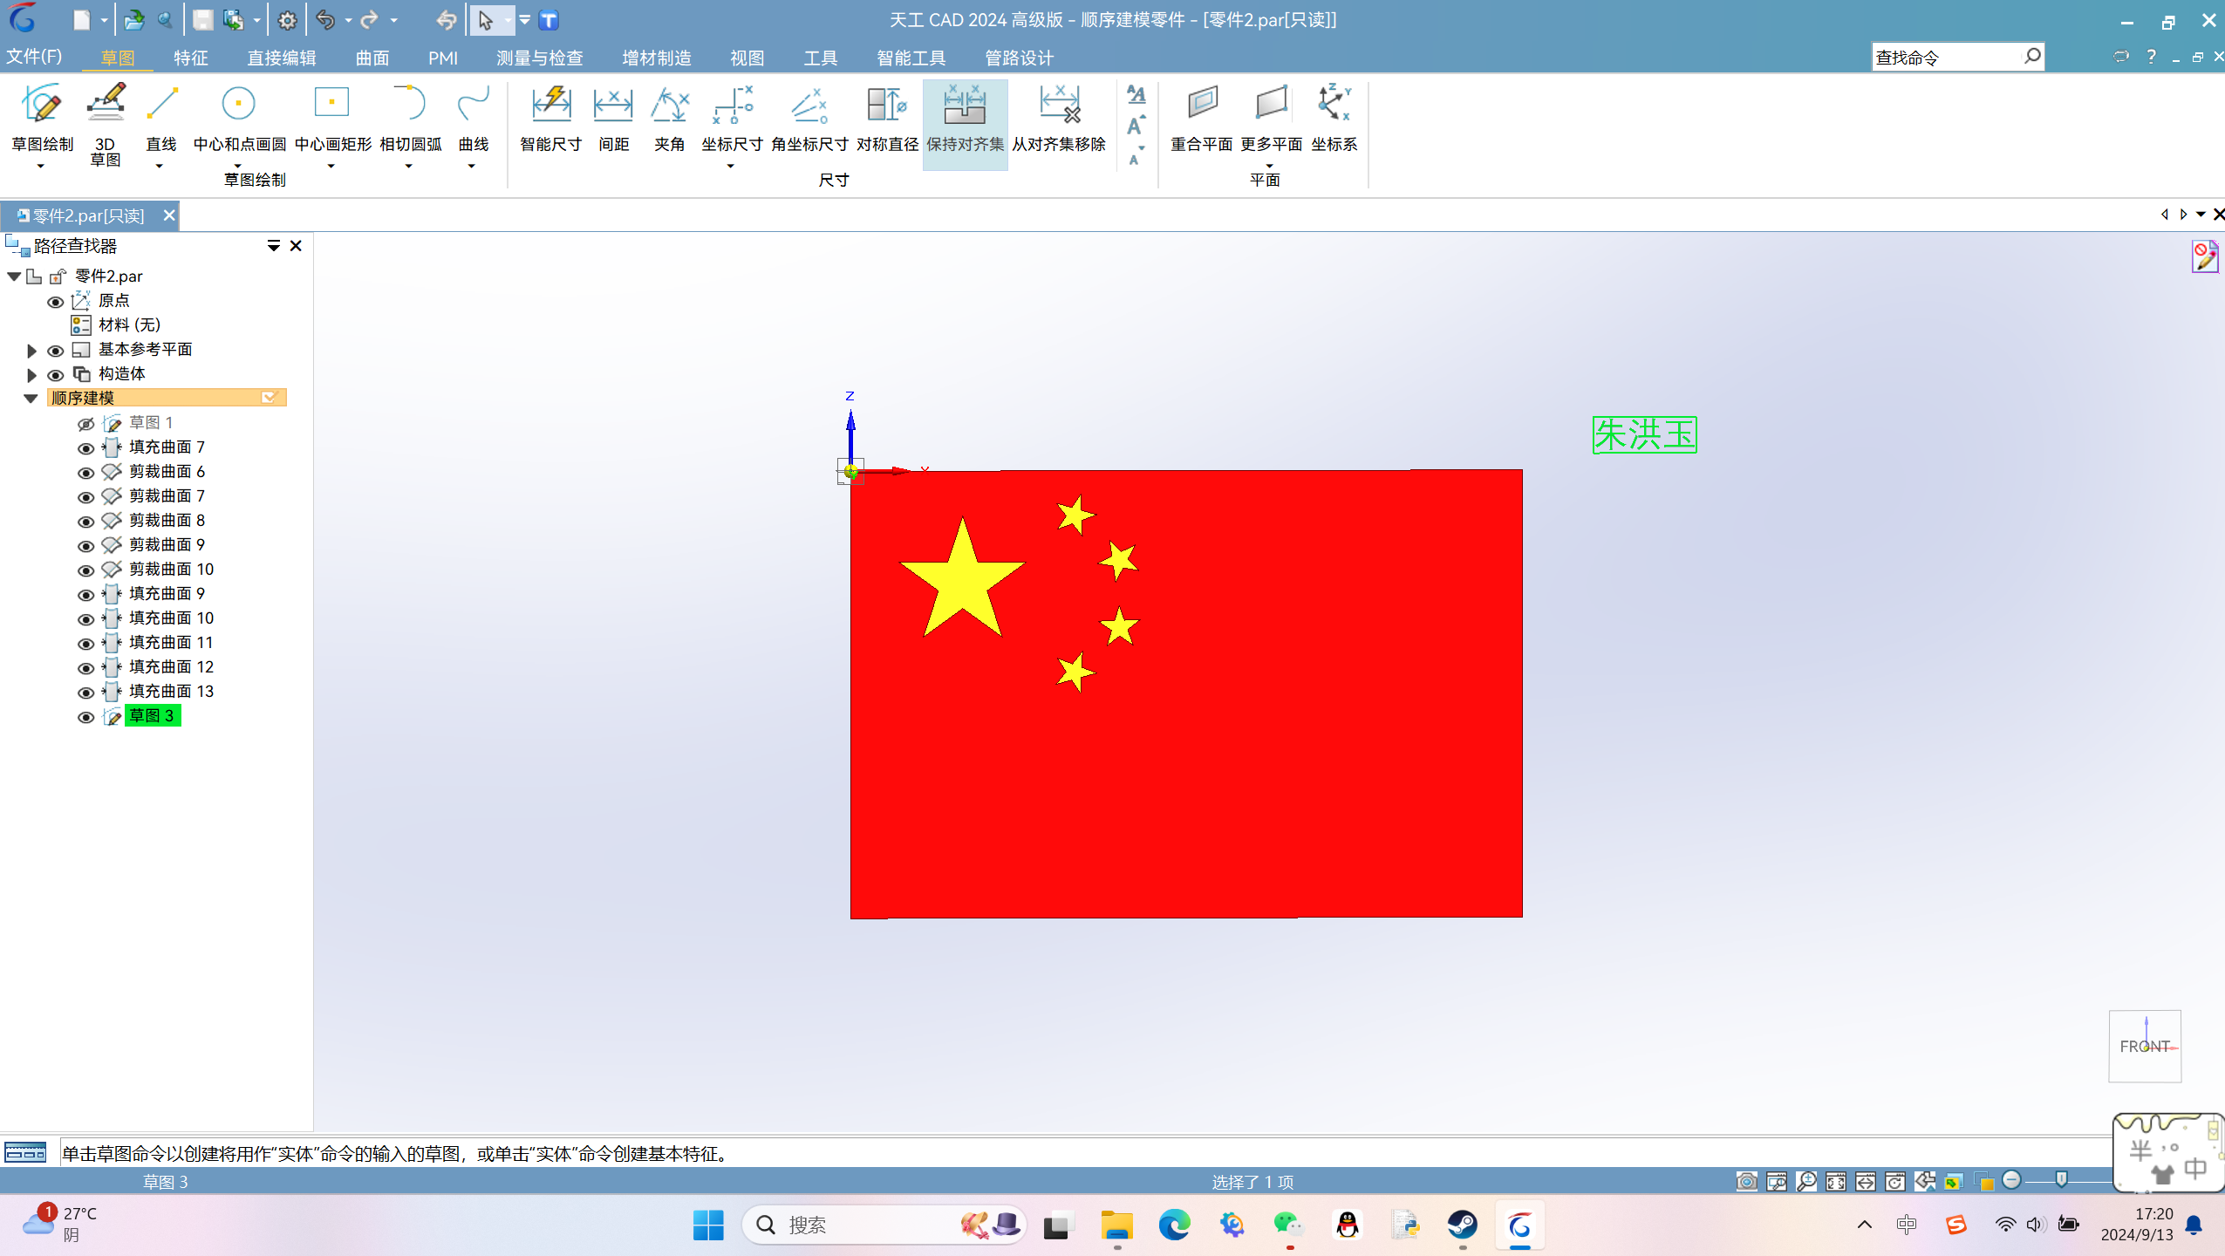Viewport: 2225px width, 1256px height.
Task: Open the 路径查找器 panel options dropdown
Action: (x=273, y=246)
